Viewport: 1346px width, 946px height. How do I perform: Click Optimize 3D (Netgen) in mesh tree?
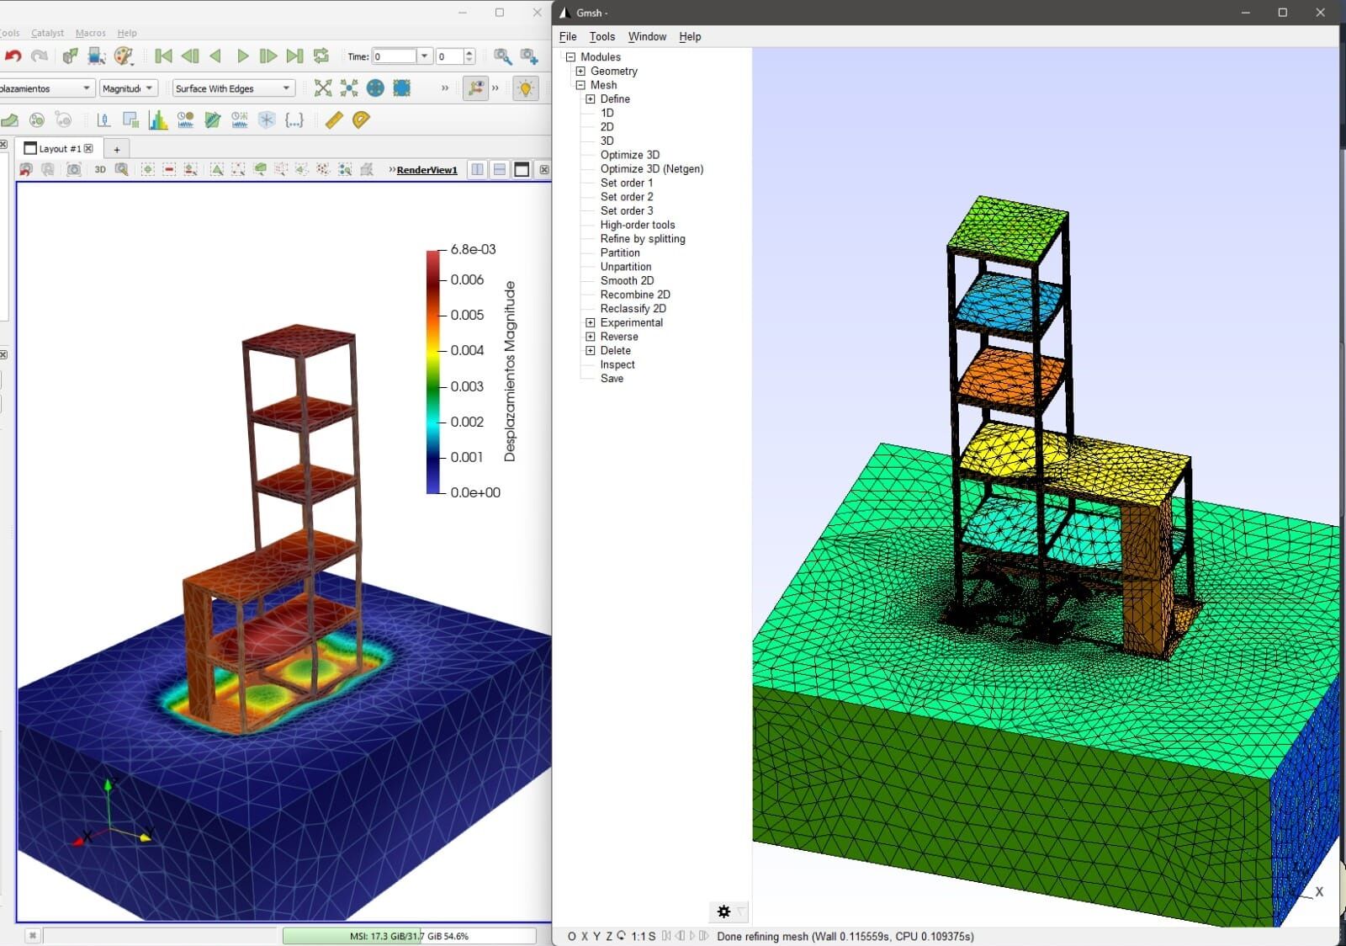pos(652,169)
